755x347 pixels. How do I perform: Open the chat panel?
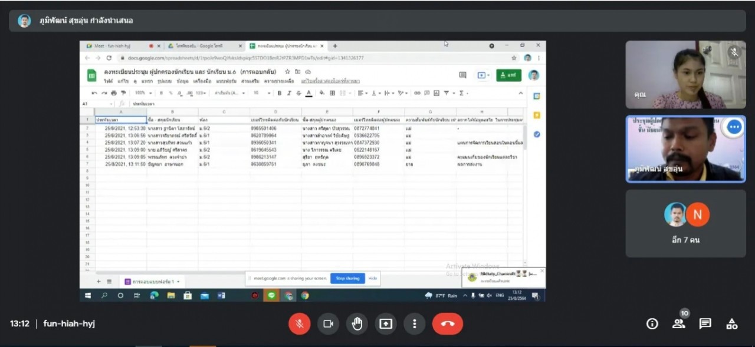click(705, 323)
